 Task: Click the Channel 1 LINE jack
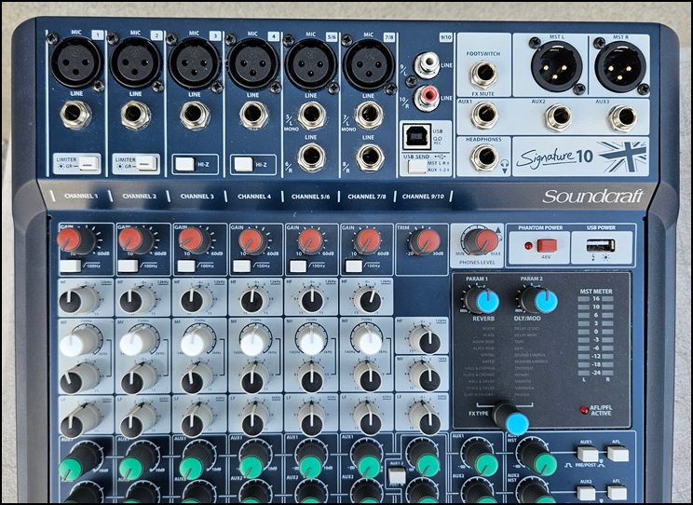tap(75, 115)
